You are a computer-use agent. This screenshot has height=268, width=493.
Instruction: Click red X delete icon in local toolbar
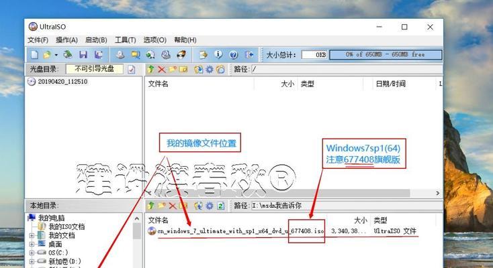click(173, 206)
